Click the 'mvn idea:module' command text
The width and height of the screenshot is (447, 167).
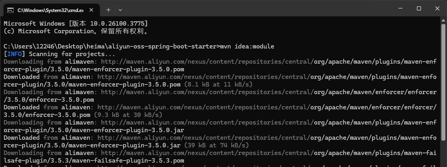click(247, 46)
